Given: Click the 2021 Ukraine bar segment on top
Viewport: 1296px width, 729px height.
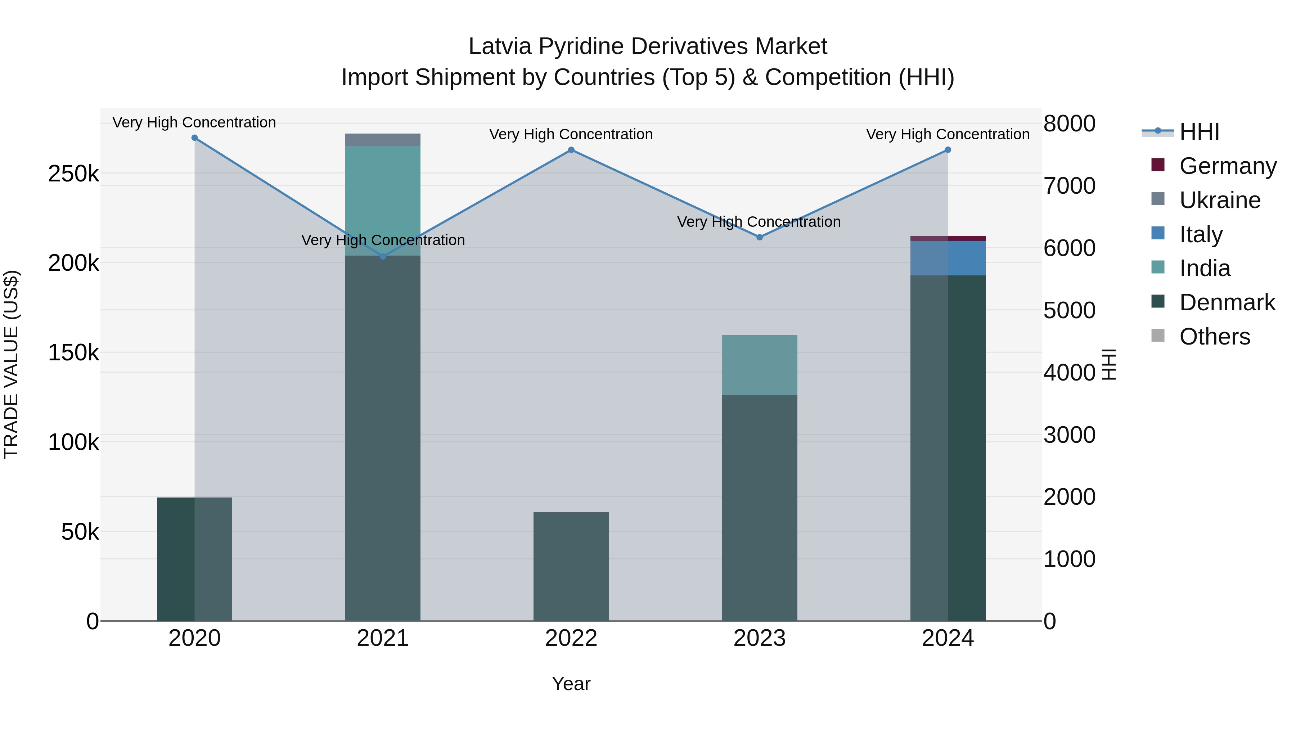Looking at the screenshot, I should (383, 140).
